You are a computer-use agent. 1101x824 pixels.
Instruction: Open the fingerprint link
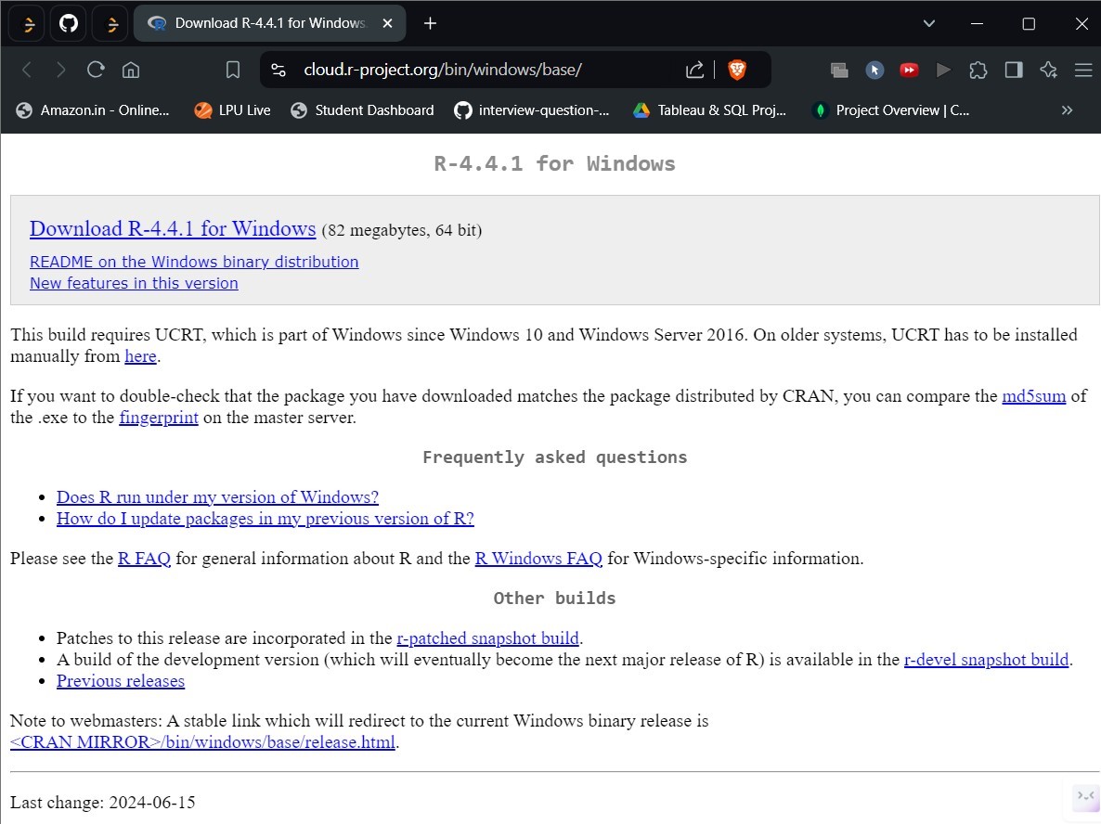(159, 418)
